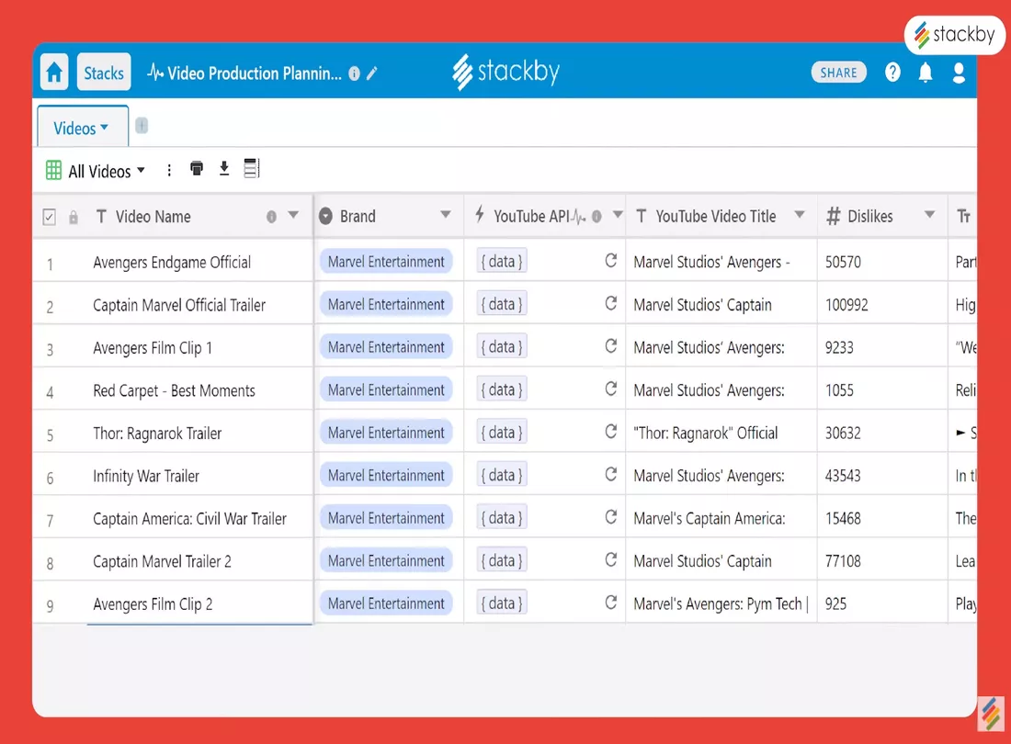Add a new table next to Videos tab
This screenshot has width=1011, height=744.
(x=142, y=125)
